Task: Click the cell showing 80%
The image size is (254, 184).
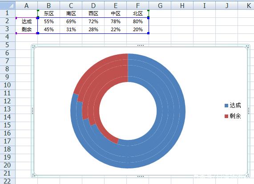Action: tap(138, 21)
